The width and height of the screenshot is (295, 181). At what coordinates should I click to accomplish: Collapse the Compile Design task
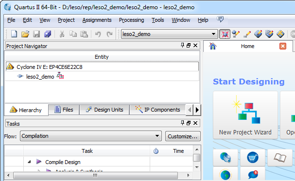pyautogui.click(x=29, y=162)
